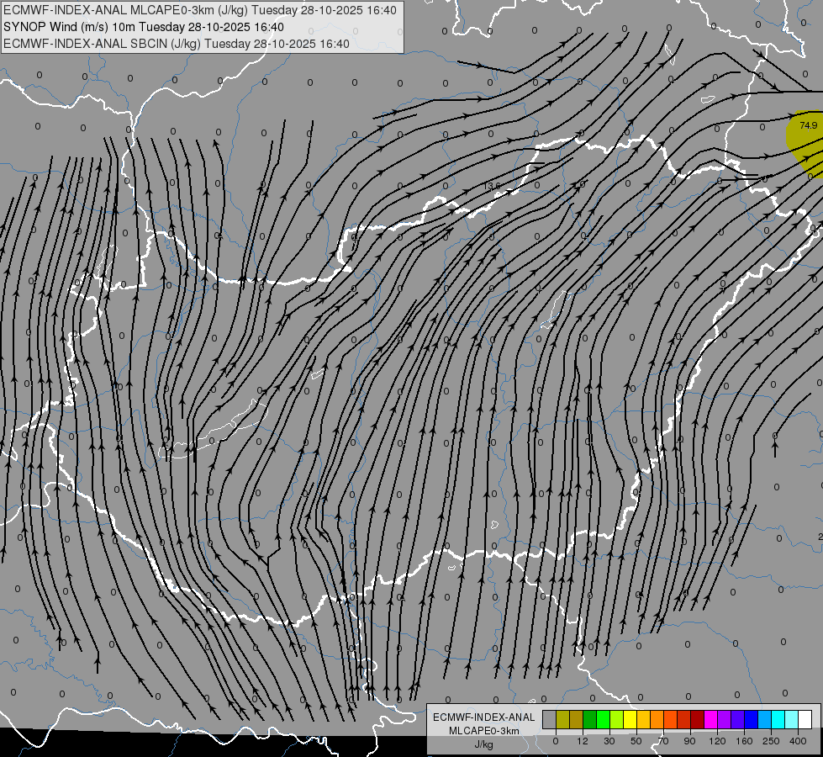The height and width of the screenshot is (757, 823).
Task: Pick the dark red legend swatch
Action: [698, 719]
